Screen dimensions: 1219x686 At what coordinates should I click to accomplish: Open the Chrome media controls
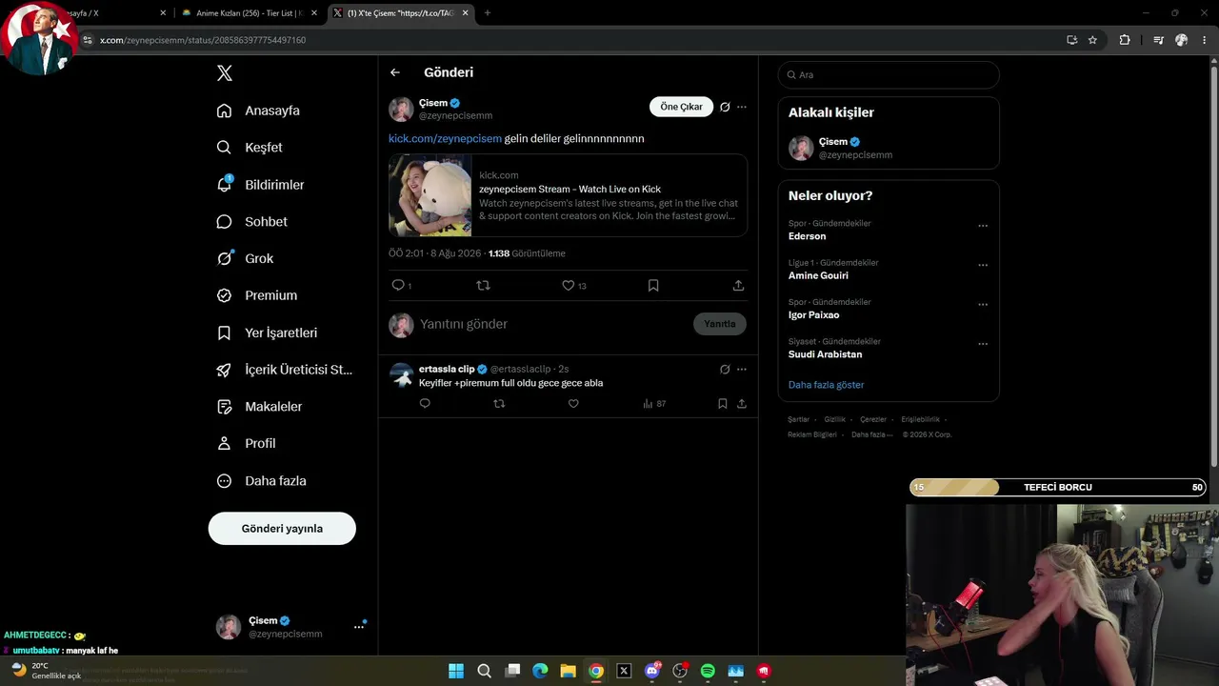1158,40
